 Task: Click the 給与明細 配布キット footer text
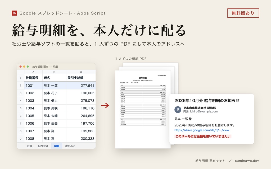point(210,161)
